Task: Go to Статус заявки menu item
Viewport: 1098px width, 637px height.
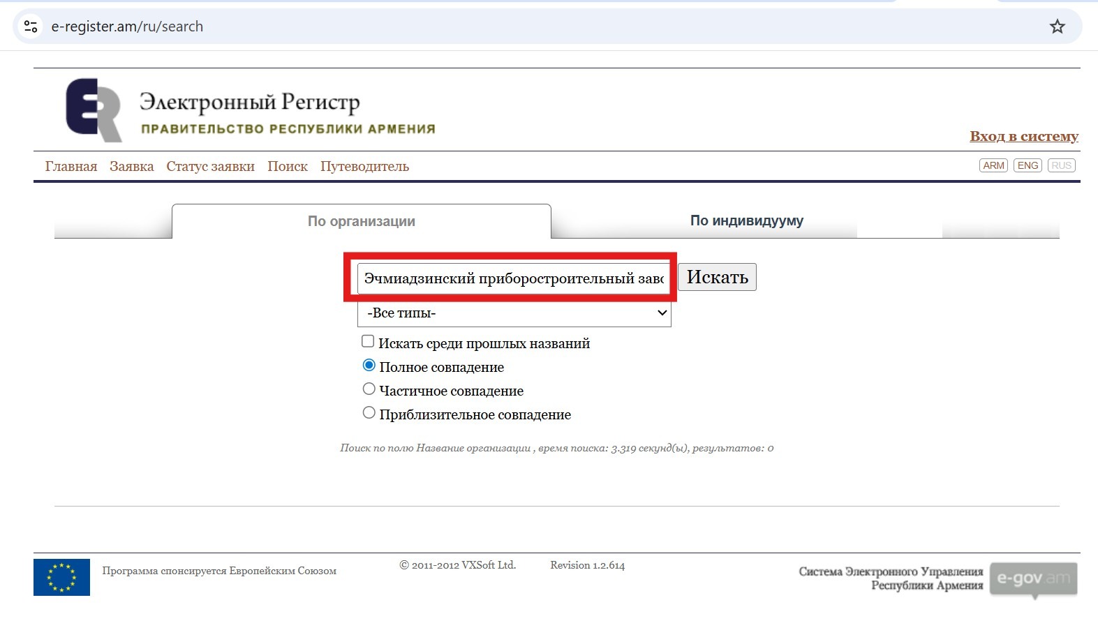Action: coord(210,167)
